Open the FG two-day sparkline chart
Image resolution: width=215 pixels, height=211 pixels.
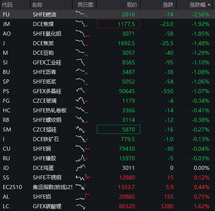(82, 101)
